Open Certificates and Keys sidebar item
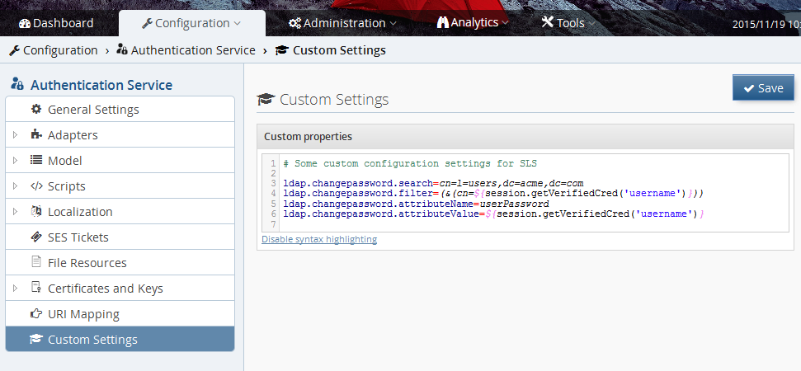The image size is (801, 371). (120, 288)
